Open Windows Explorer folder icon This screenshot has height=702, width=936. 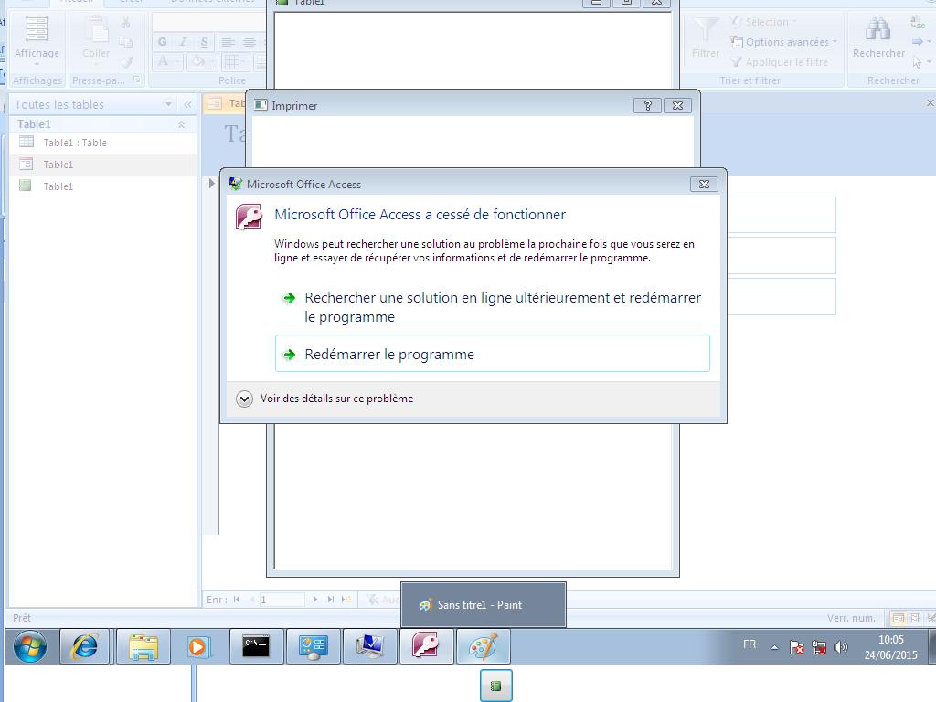(144, 646)
